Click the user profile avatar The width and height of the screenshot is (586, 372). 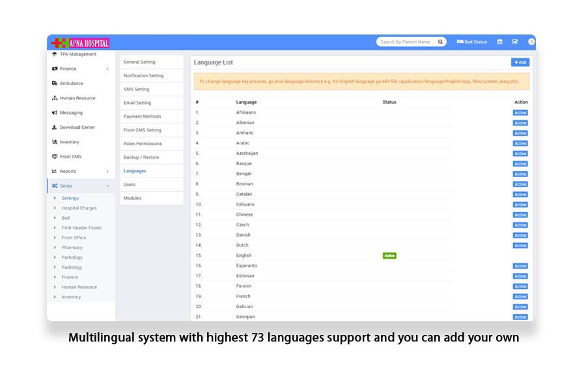click(x=531, y=42)
